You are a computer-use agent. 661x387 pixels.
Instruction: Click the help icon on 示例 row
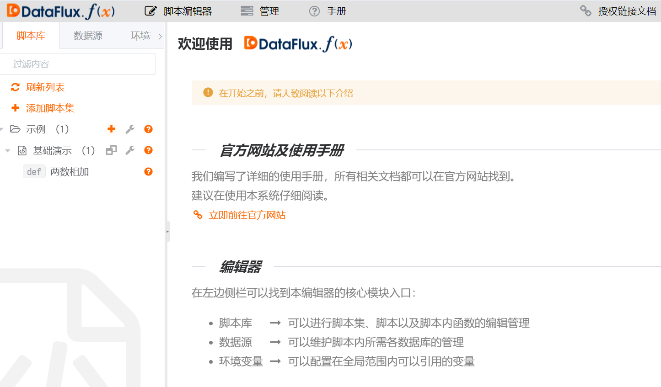(x=148, y=129)
